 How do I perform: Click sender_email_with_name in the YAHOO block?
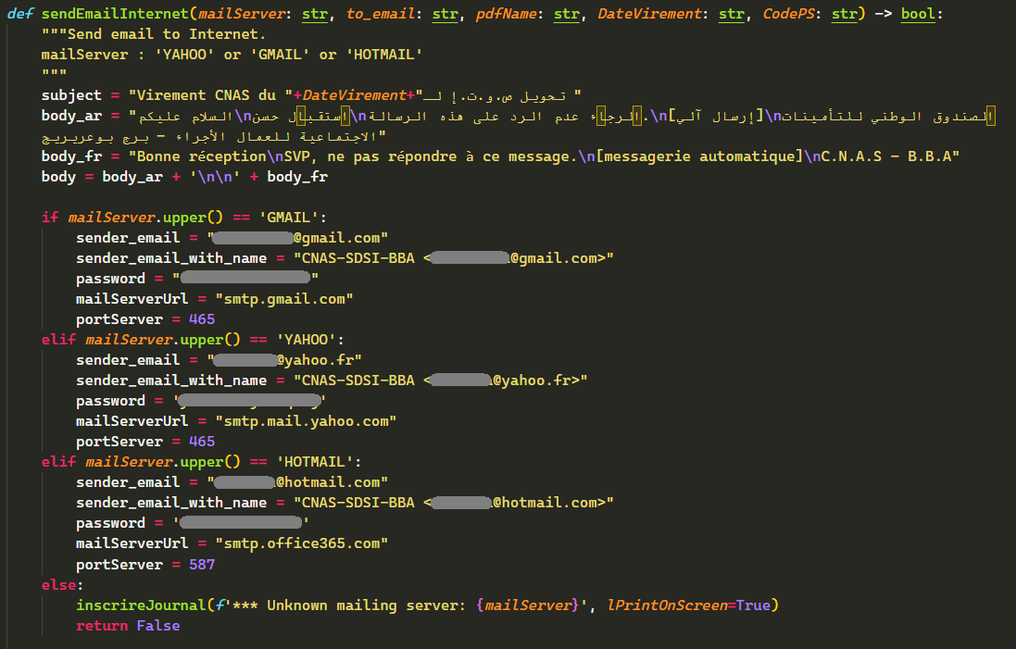coord(171,381)
